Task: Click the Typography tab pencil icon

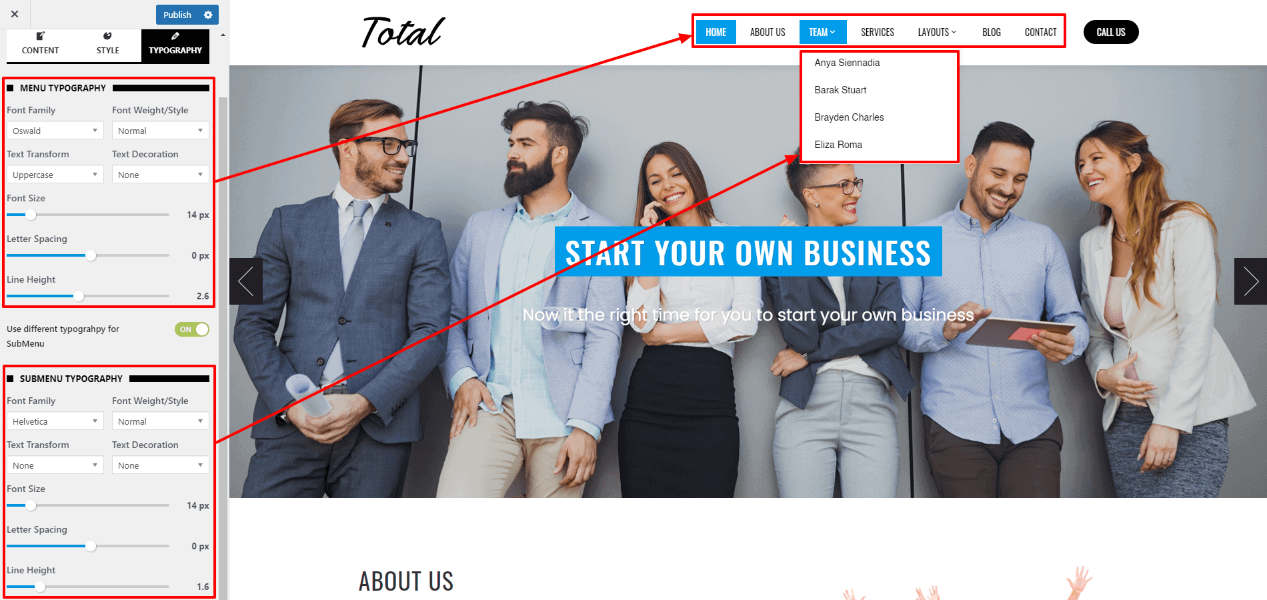Action: click(x=175, y=36)
